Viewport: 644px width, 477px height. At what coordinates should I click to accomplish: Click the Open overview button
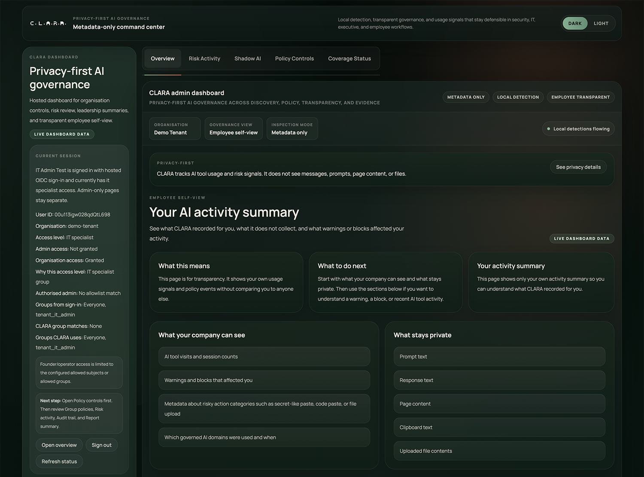click(59, 445)
